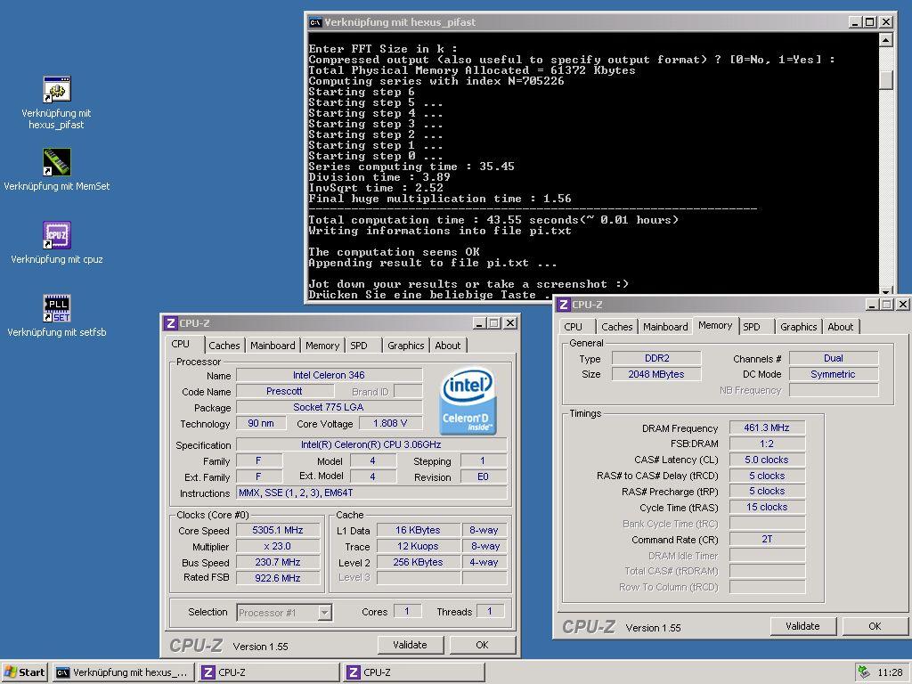912x684 pixels.
Task: Open the cpuz desktop shortcut icon
Action: pos(56,235)
